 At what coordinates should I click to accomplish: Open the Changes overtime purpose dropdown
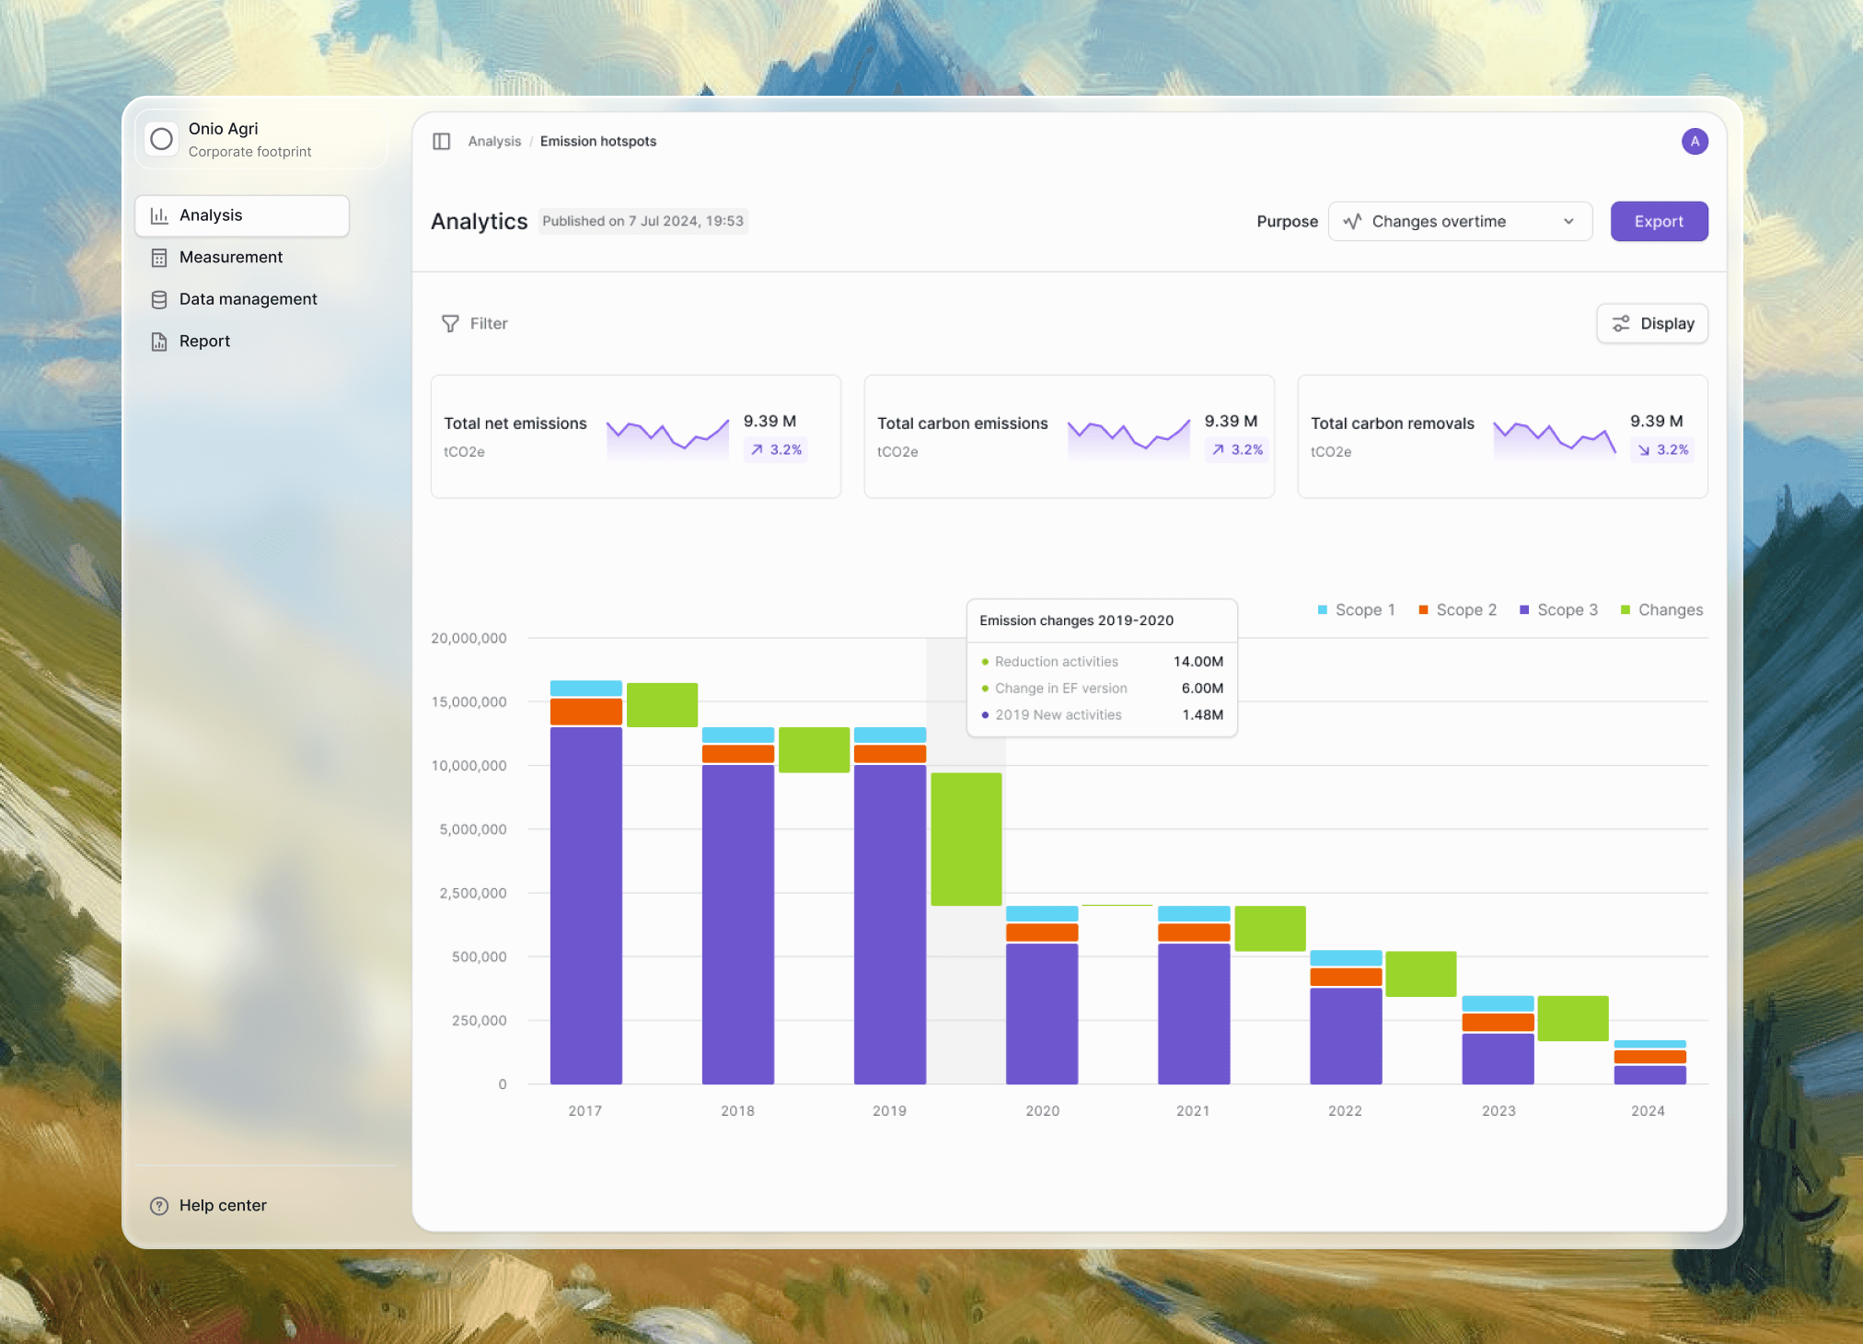coord(1460,222)
